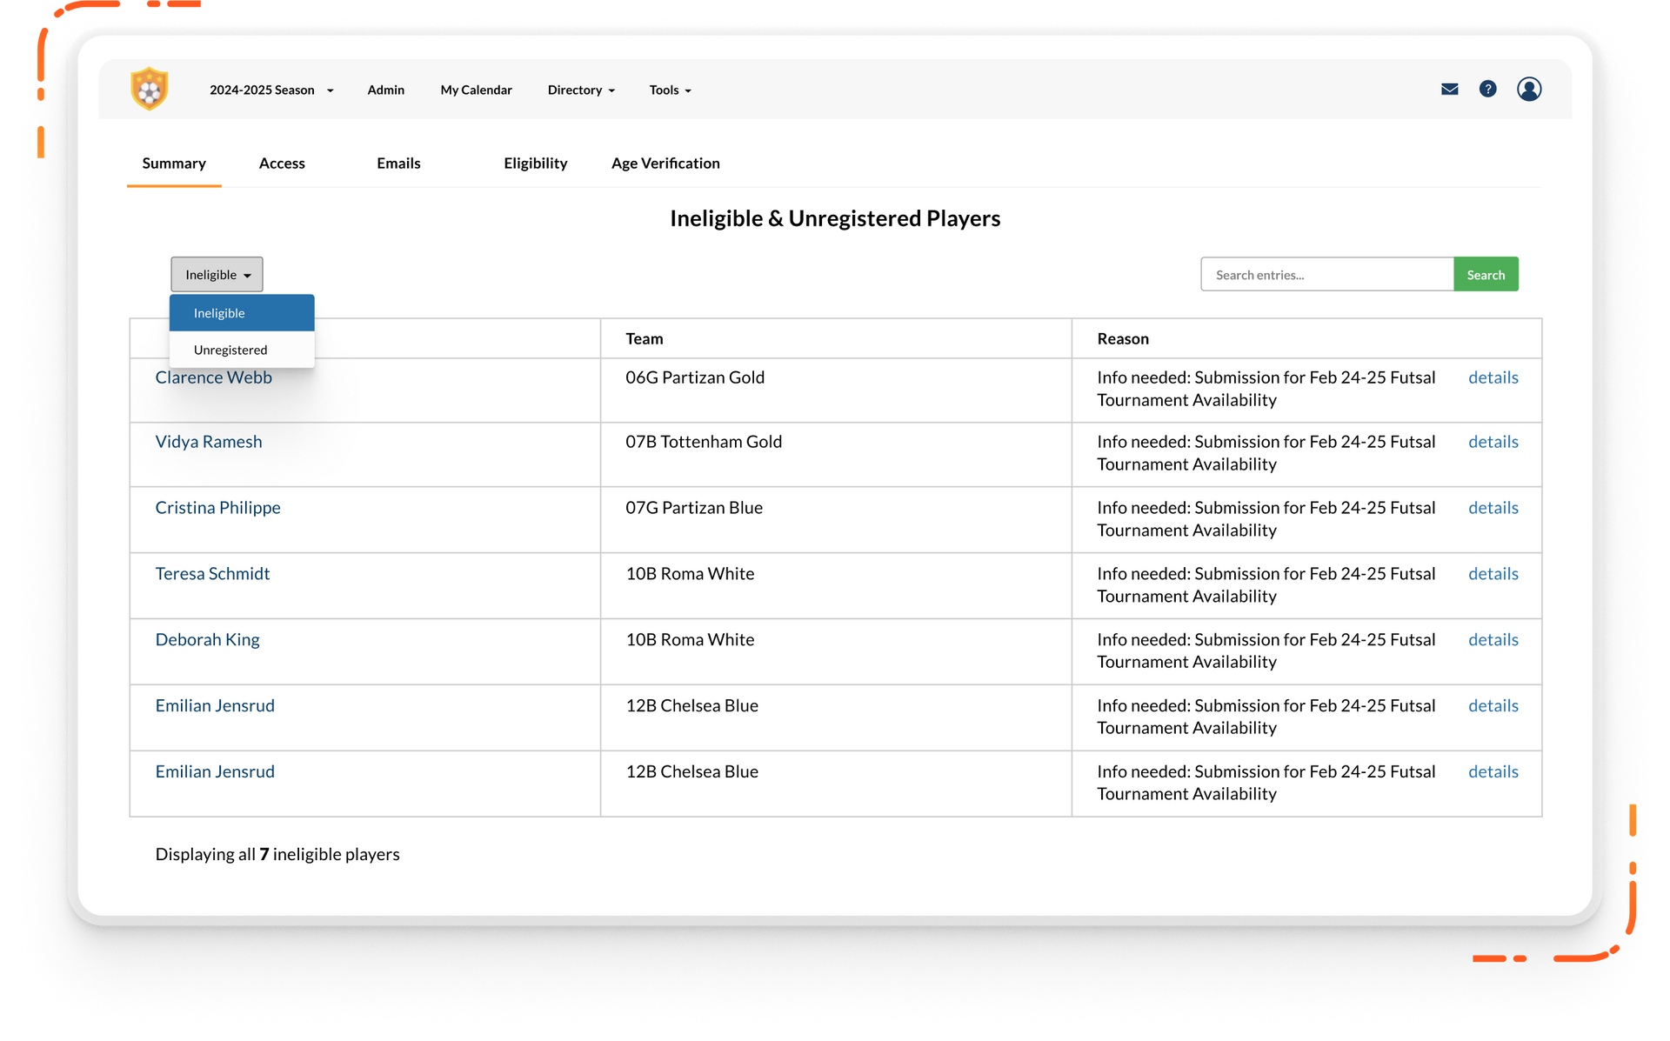Click the Search entries input field
Screen dimensions: 1670x1041
click(x=1326, y=273)
